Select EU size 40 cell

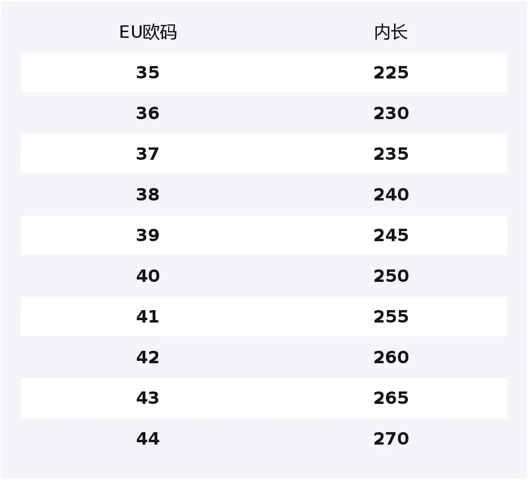[148, 276]
